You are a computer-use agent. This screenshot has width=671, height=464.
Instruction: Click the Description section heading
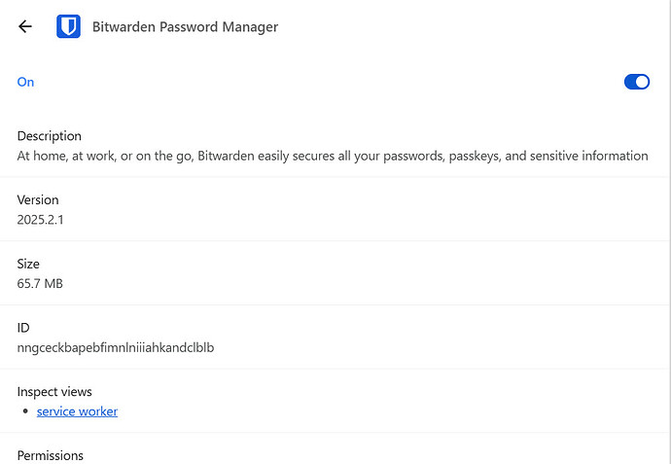click(50, 136)
